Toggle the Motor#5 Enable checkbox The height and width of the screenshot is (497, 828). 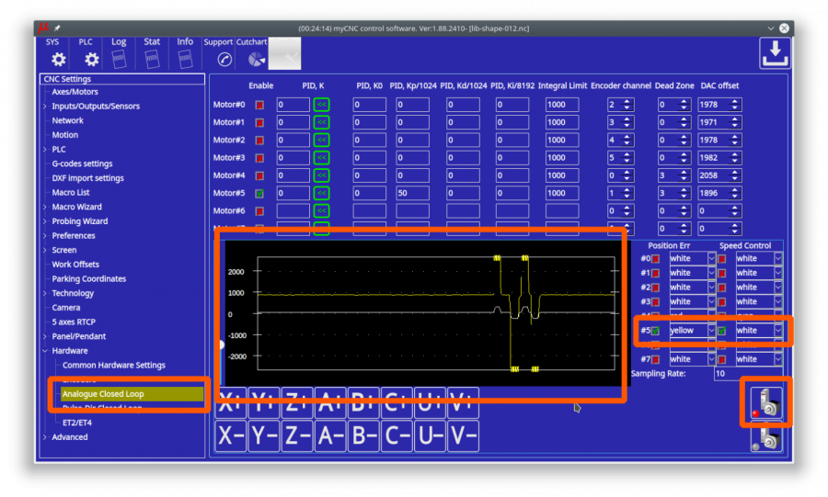point(259,193)
